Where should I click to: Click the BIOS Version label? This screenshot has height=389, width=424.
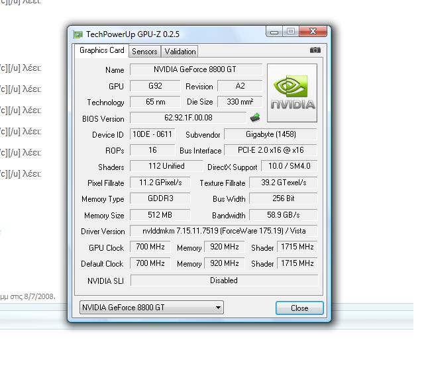click(103, 119)
